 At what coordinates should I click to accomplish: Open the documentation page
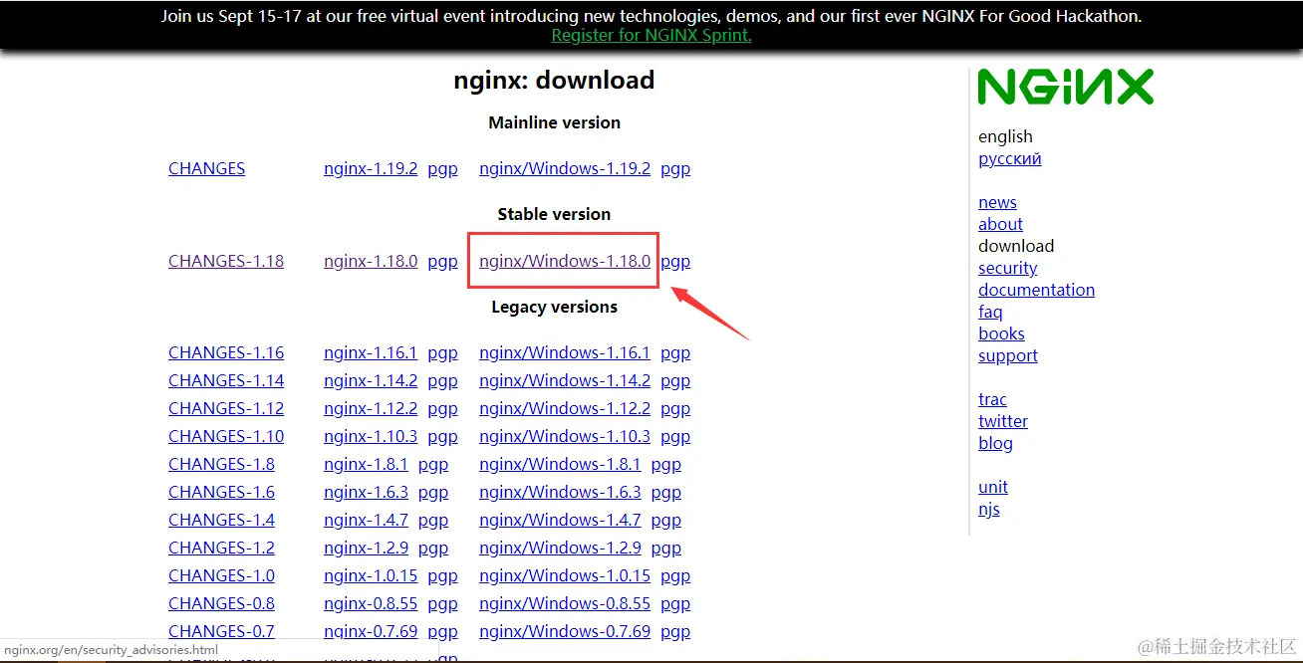(1036, 290)
